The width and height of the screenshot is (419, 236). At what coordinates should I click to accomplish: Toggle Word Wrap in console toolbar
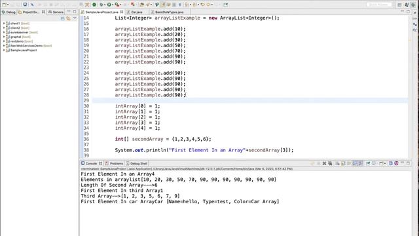(349, 163)
